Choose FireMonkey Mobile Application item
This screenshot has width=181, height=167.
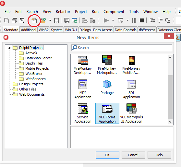[131, 65]
